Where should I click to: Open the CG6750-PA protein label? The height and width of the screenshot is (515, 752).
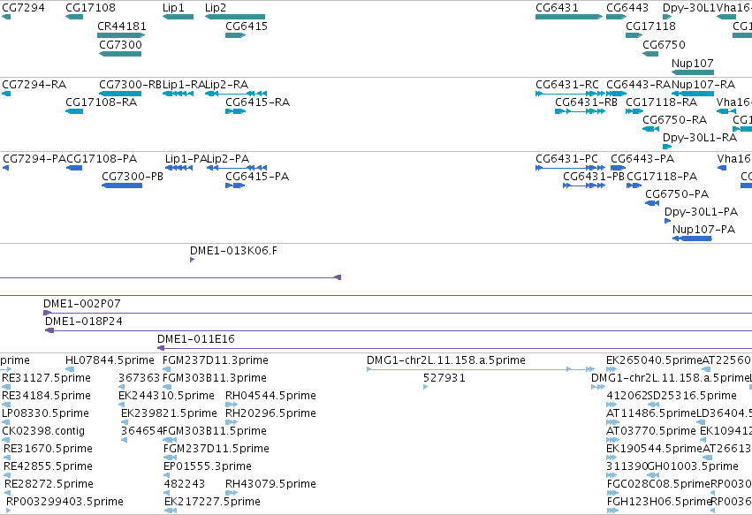[677, 194]
